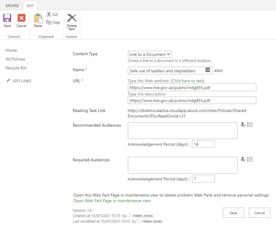Open the address book for Recommended Audiences
Screen dimensions: 276x225
click(x=250, y=124)
